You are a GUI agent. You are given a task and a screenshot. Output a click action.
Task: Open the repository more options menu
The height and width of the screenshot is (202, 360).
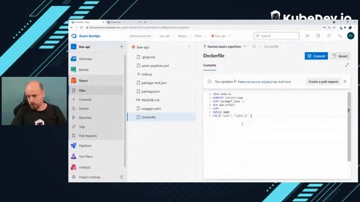[x=190, y=47]
